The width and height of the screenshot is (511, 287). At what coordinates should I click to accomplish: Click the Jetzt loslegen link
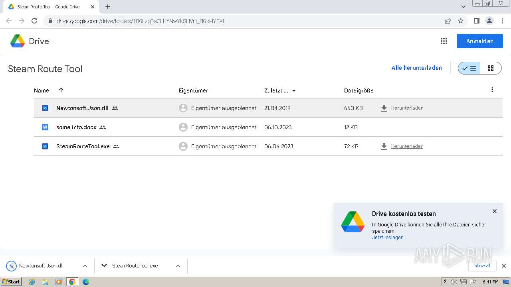pyautogui.click(x=388, y=238)
